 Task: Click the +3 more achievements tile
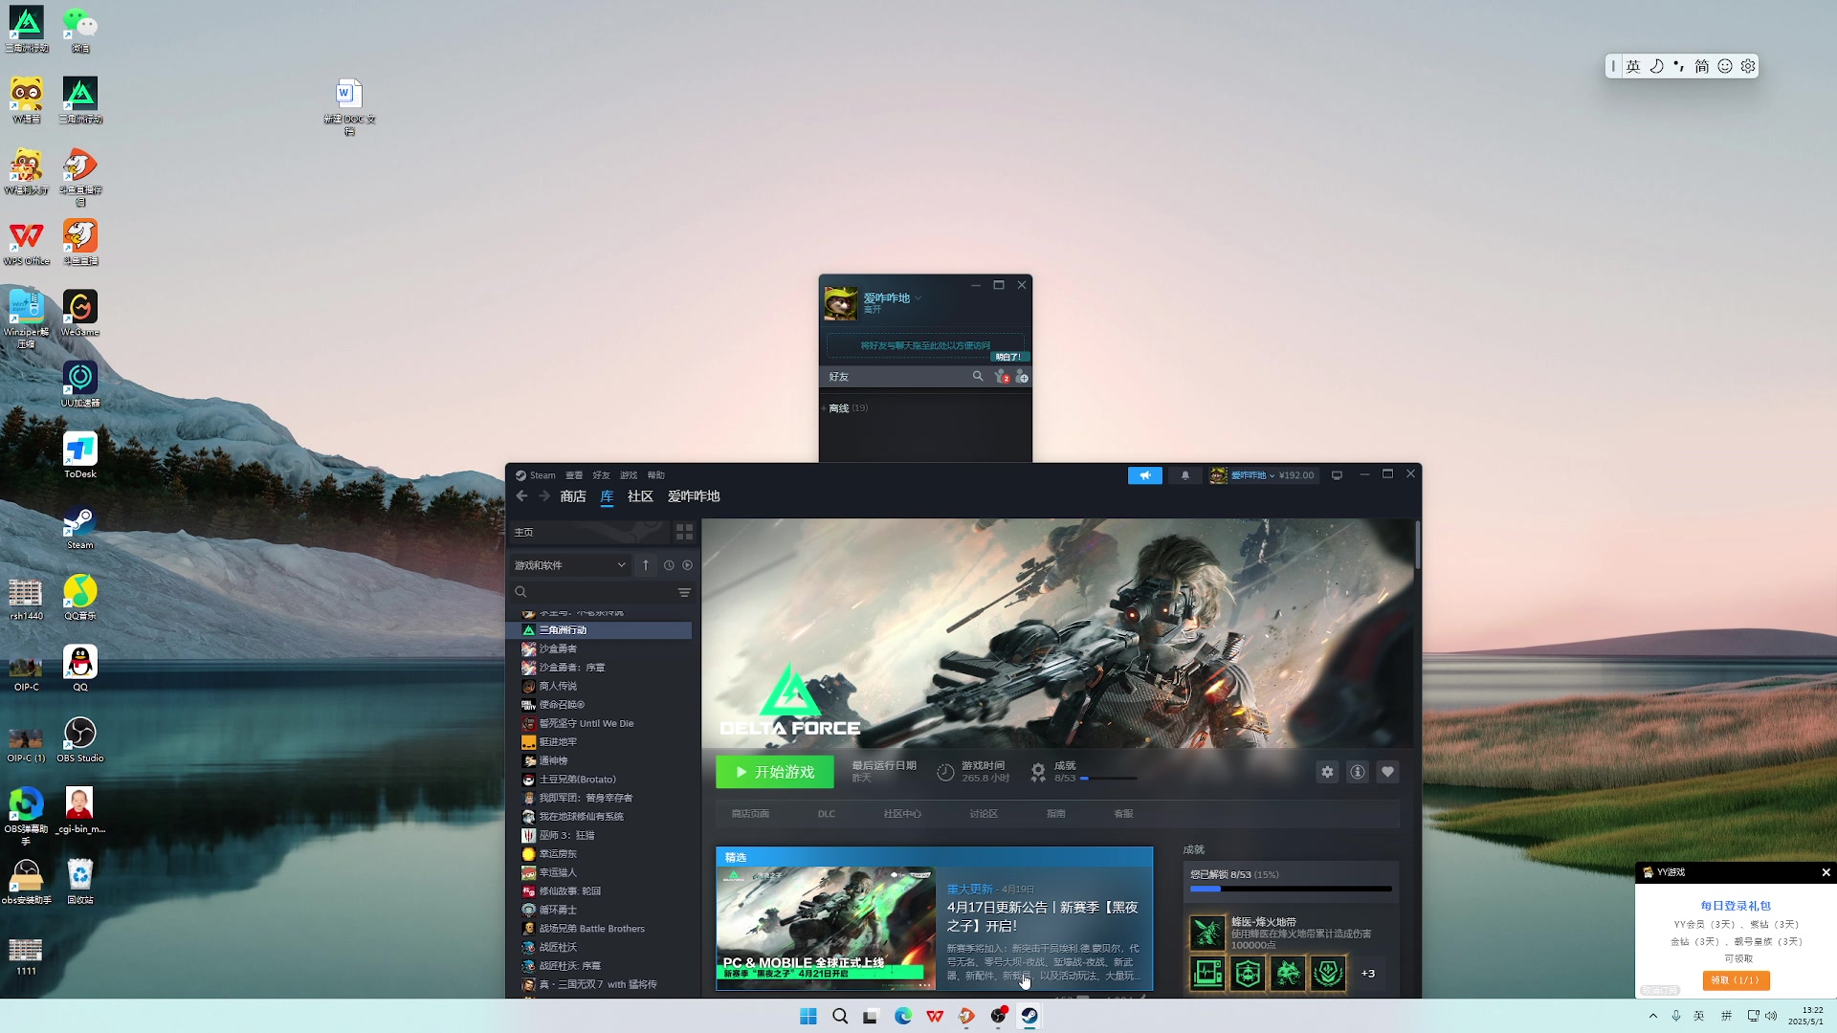tap(1368, 974)
